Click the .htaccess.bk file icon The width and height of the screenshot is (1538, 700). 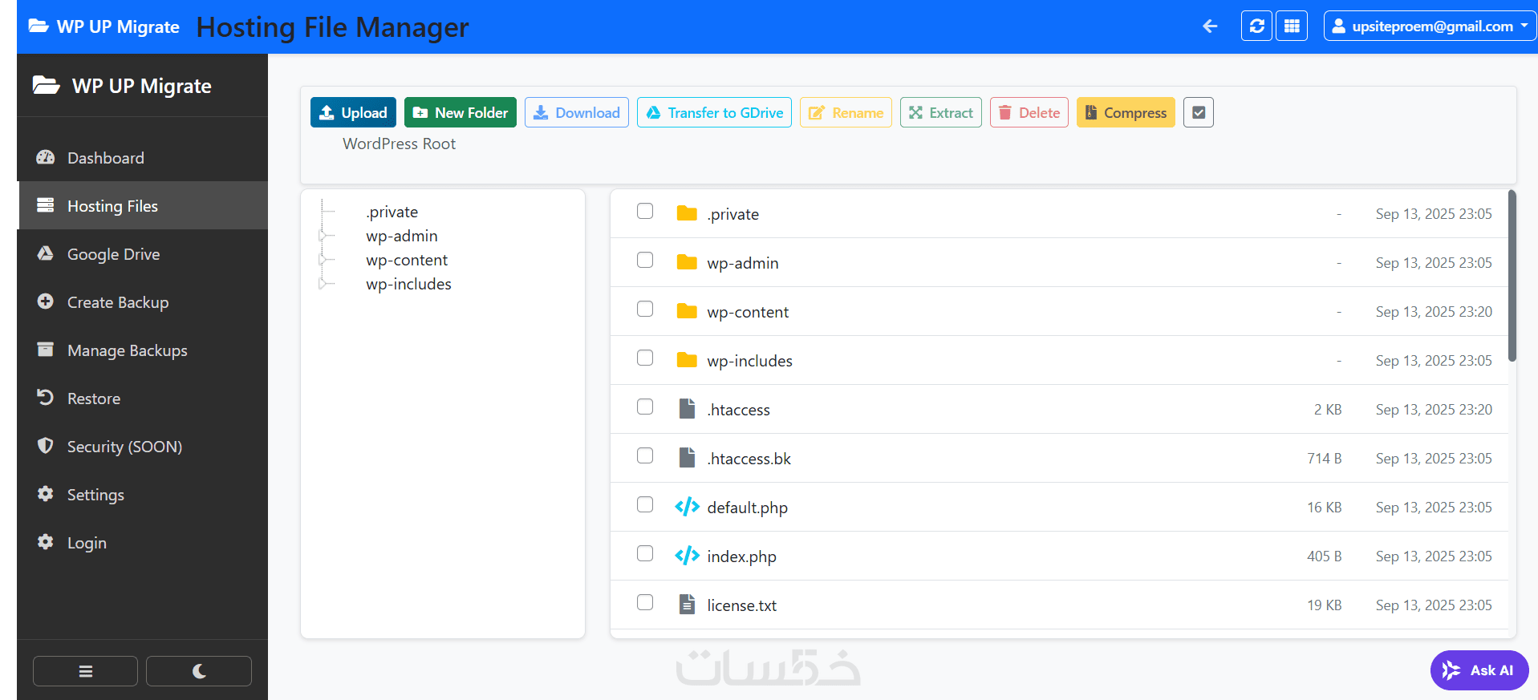click(x=687, y=457)
